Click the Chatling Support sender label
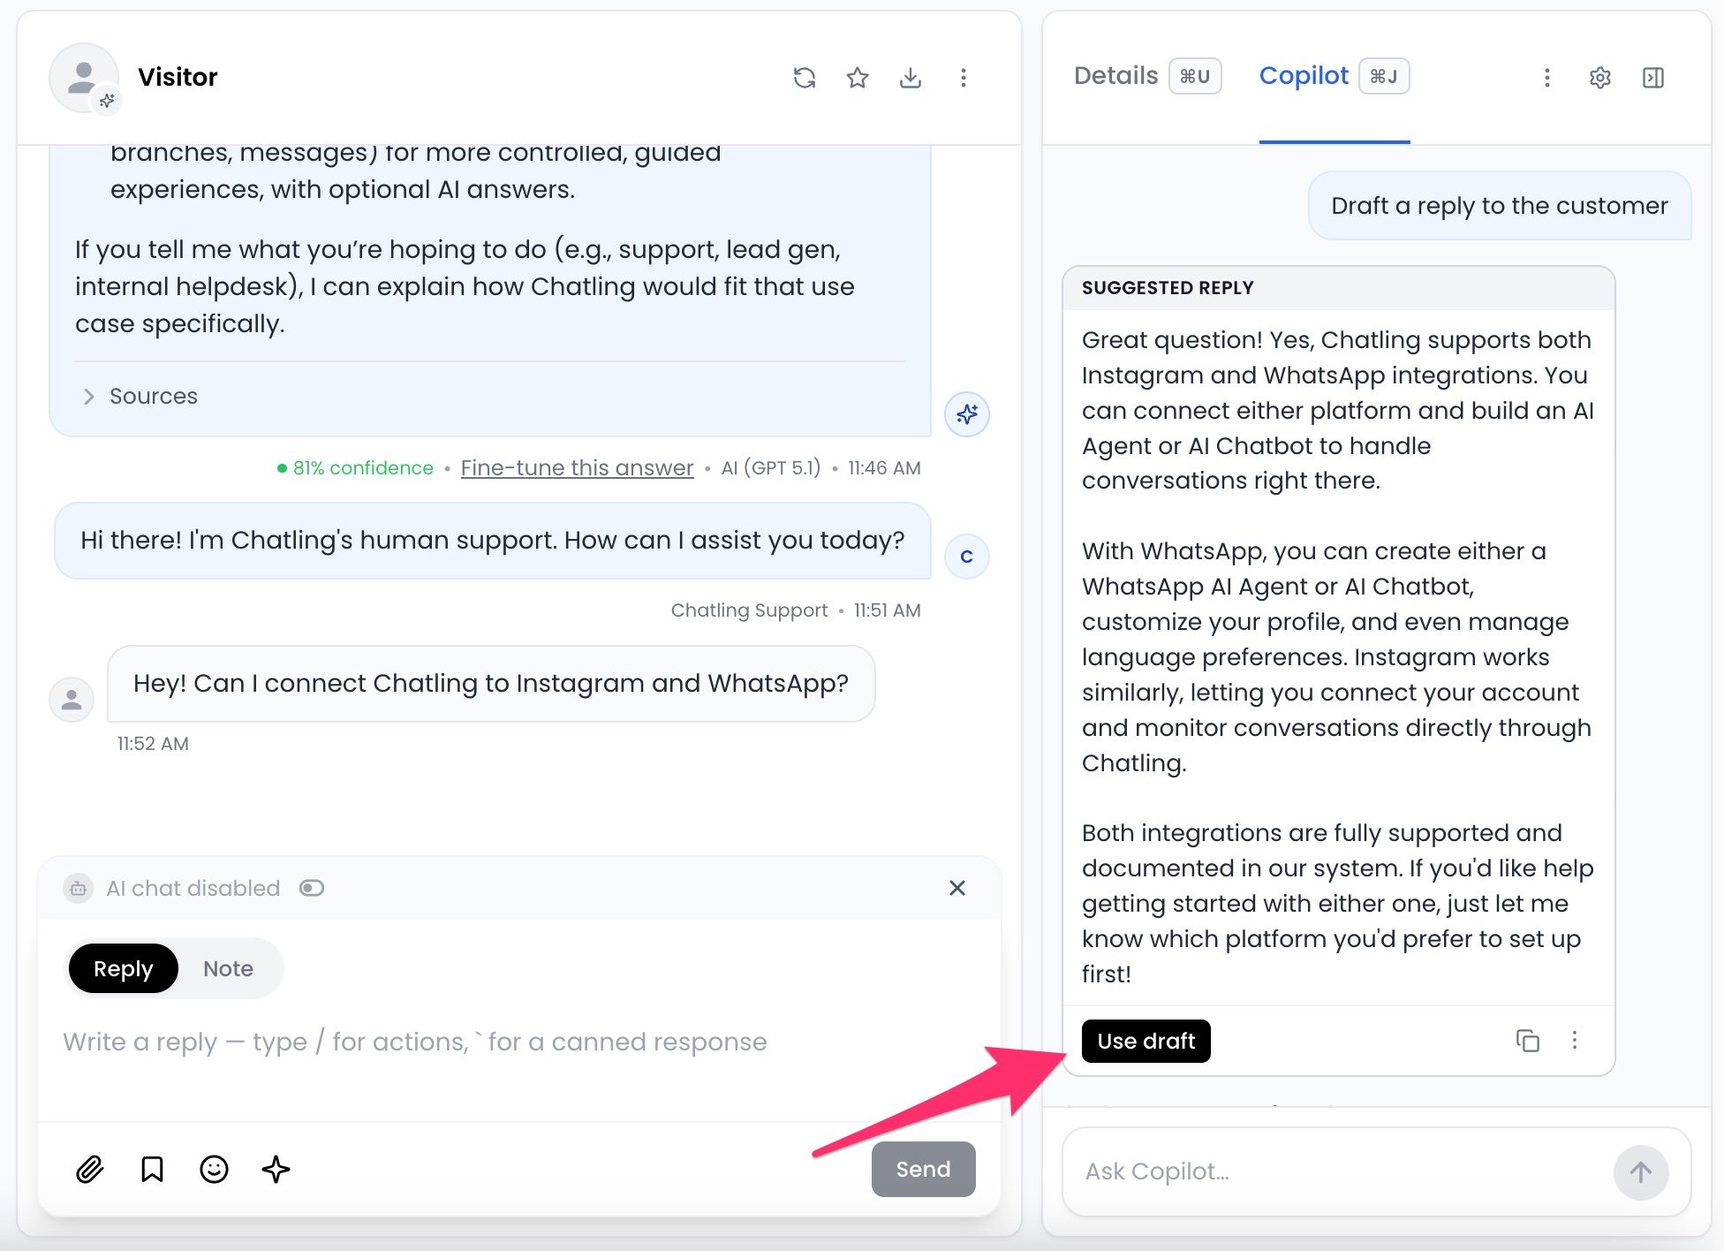This screenshot has width=1724, height=1251. pyautogui.click(x=749, y=610)
